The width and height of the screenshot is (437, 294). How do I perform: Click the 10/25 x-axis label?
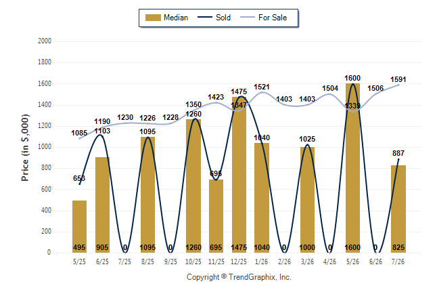(x=193, y=261)
